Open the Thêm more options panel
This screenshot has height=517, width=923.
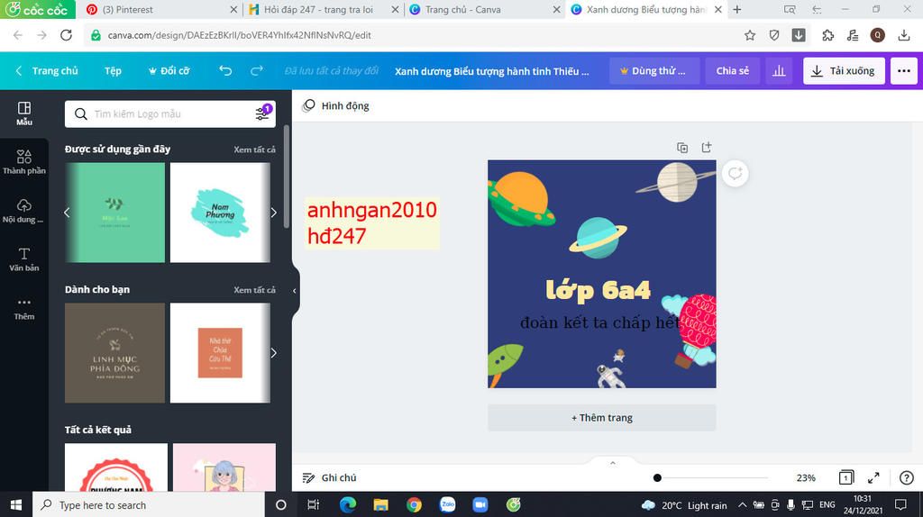point(24,309)
